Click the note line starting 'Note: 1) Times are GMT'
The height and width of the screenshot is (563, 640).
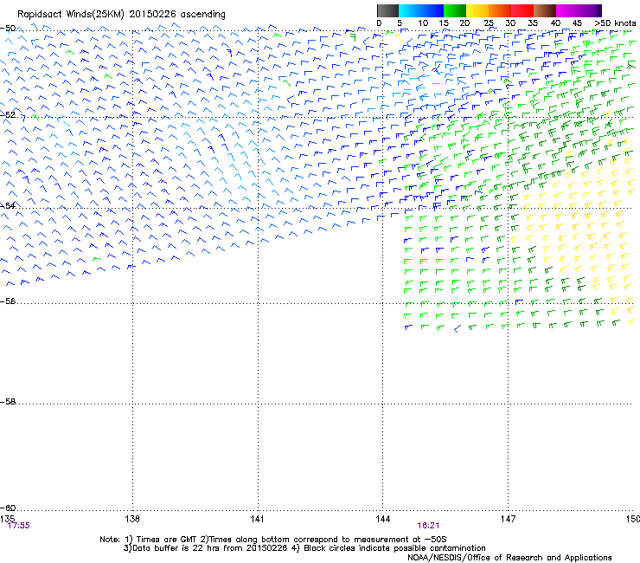point(273,540)
